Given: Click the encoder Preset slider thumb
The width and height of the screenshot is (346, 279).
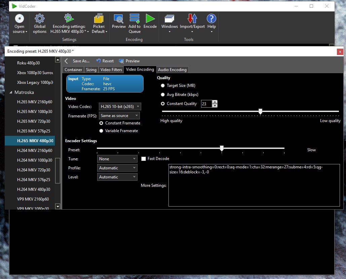Looking at the screenshot, I should pyautogui.click(x=222, y=148).
